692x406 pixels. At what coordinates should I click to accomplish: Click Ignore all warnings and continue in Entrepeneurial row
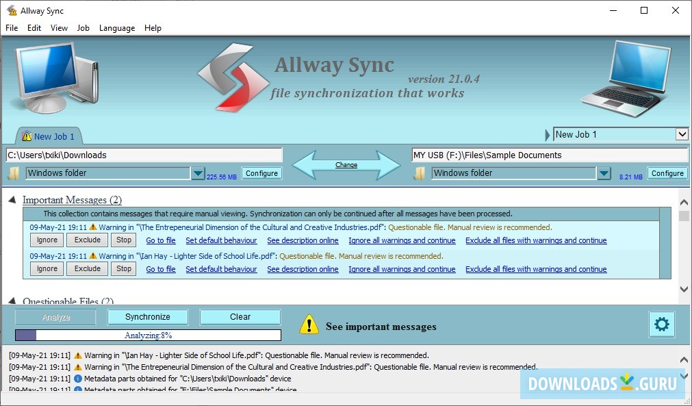click(x=402, y=240)
